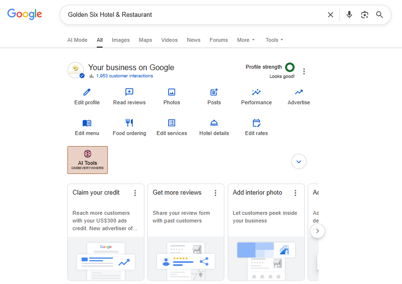Click the Hotel details bell icon
The image size is (402, 284).
pyautogui.click(x=214, y=123)
